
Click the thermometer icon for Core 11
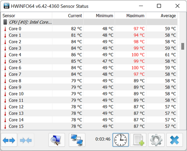click(5, 100)
